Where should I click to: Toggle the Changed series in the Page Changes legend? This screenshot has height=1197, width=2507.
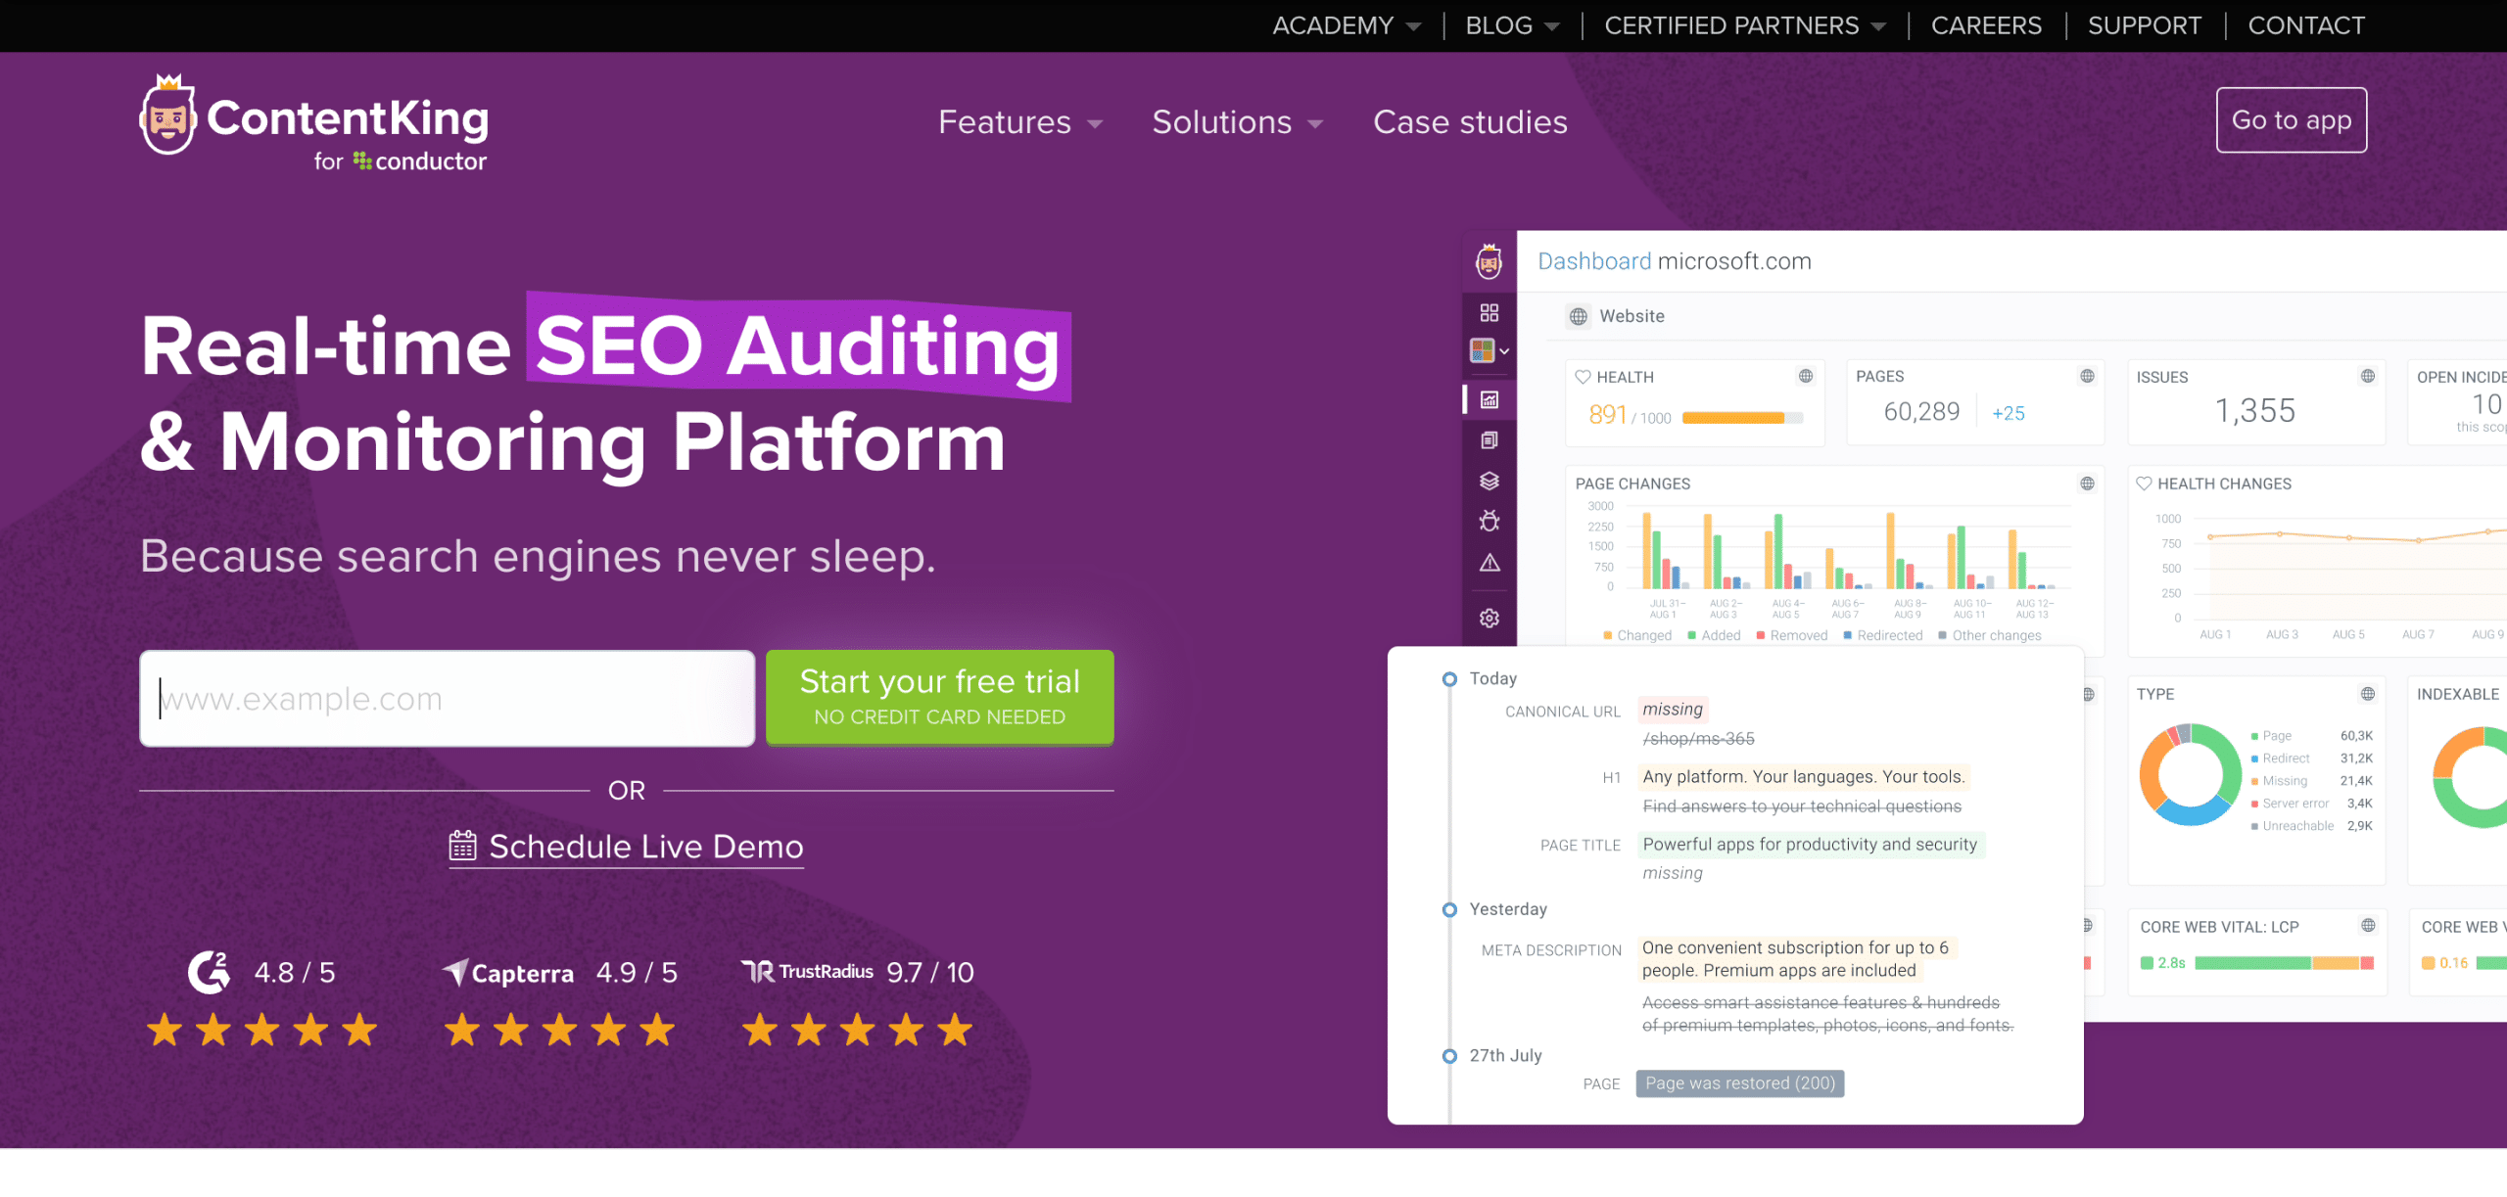tap(1637, 635)
